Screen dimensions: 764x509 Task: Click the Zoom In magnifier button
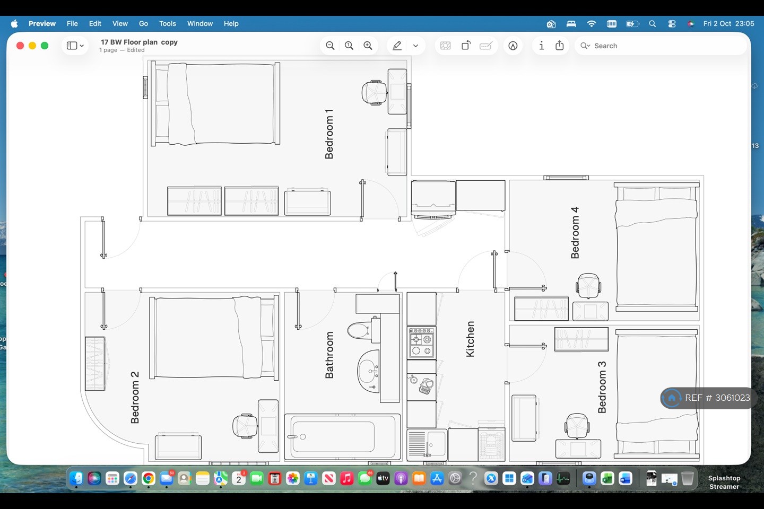tap(368, 46)
